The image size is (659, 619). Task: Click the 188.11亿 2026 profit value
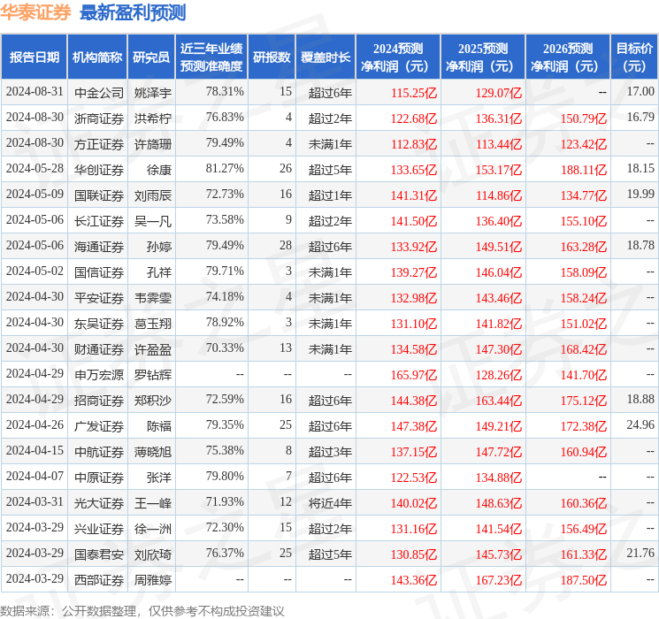point(584,170)
